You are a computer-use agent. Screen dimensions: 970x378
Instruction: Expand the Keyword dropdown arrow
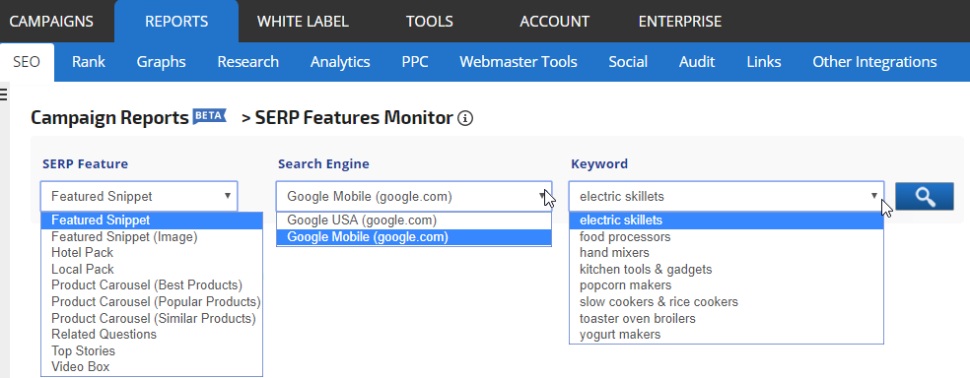pos(874,196)
